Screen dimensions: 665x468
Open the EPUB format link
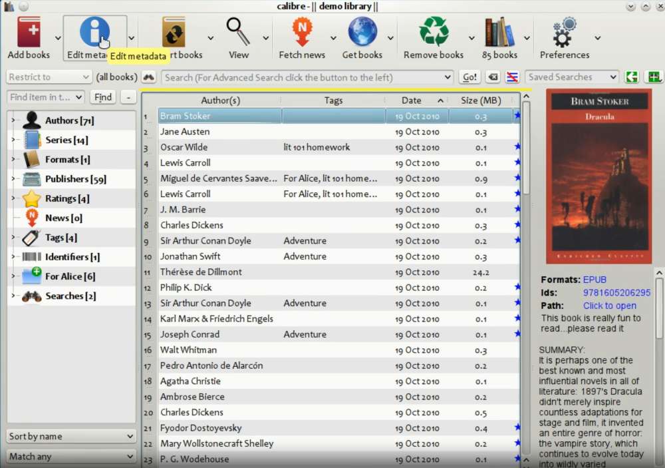point(595,280)
